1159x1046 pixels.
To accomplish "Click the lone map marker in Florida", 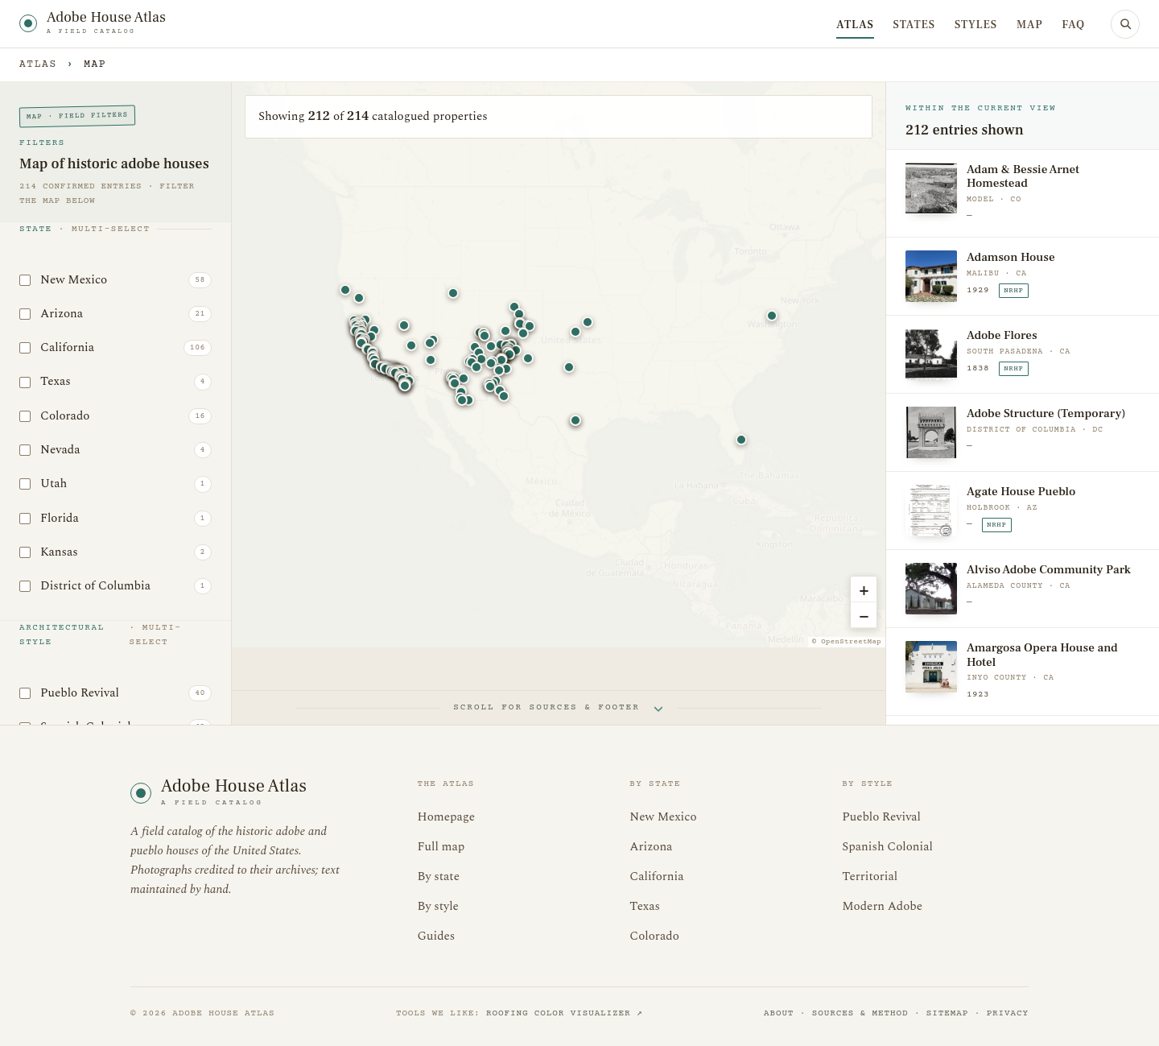I will click(x=741, y=440).
